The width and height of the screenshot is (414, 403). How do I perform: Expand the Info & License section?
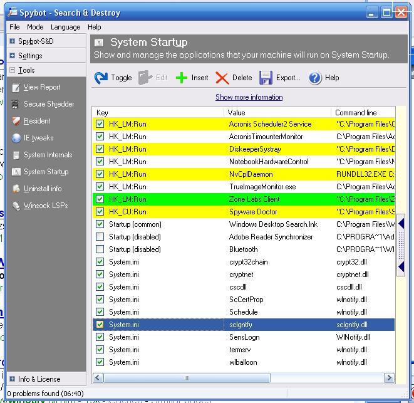(x=12, y=379)
